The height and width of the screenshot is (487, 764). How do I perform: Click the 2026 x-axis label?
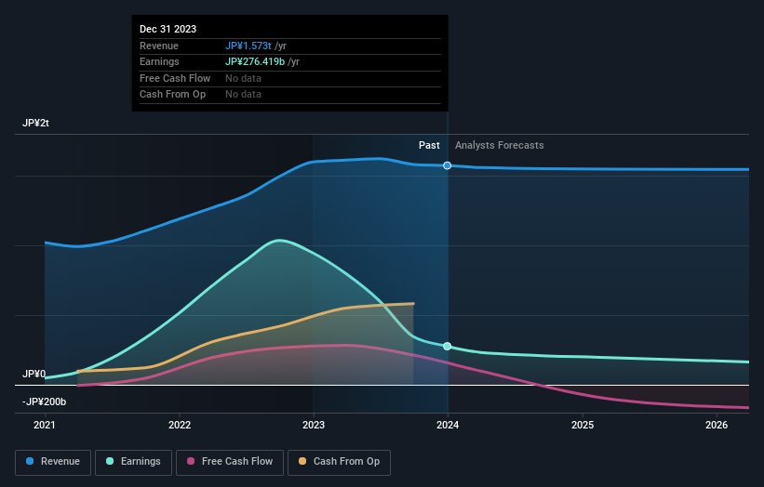[x=717, y=425]
